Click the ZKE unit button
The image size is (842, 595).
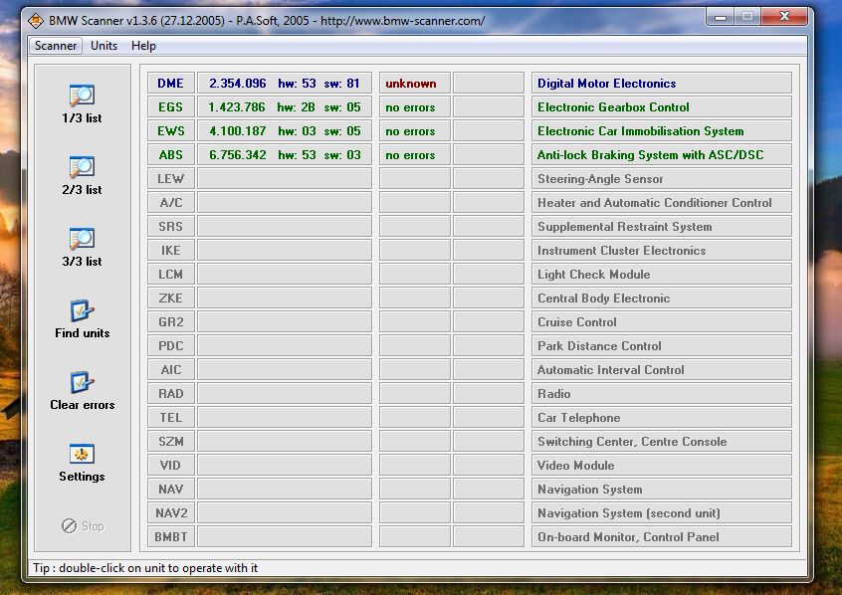point(171,298)
